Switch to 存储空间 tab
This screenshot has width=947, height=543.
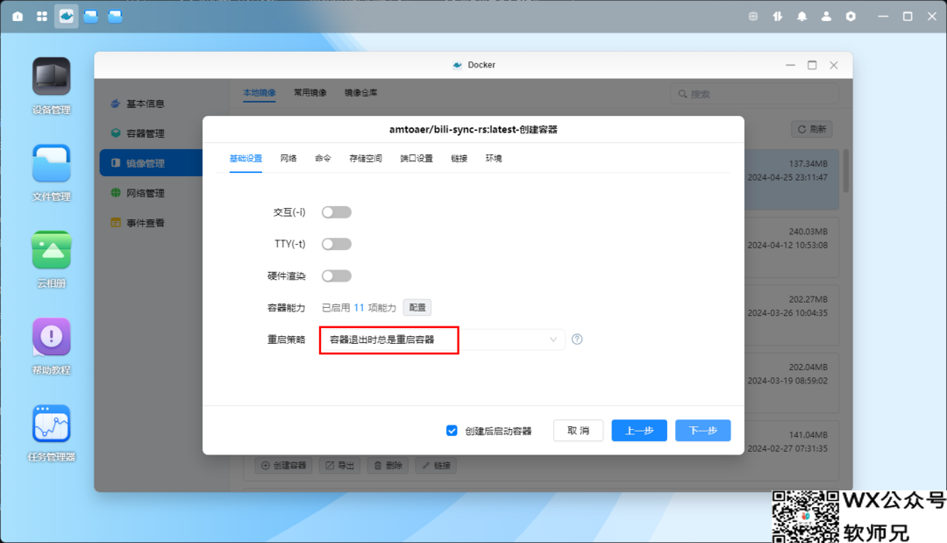[366, 159]
